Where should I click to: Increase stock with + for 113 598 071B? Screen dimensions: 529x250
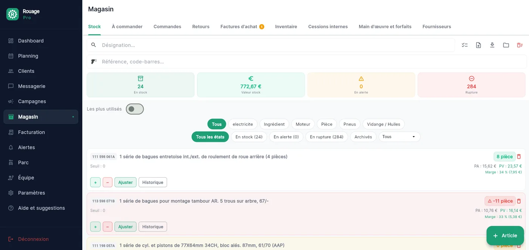point(95,227)
